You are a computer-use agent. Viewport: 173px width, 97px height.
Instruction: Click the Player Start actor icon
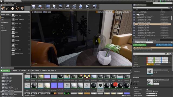tap(13, 28)
